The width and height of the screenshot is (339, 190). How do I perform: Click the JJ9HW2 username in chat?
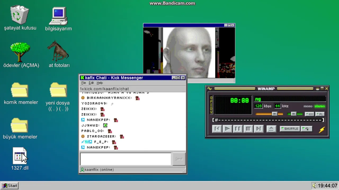click(91, 125)
